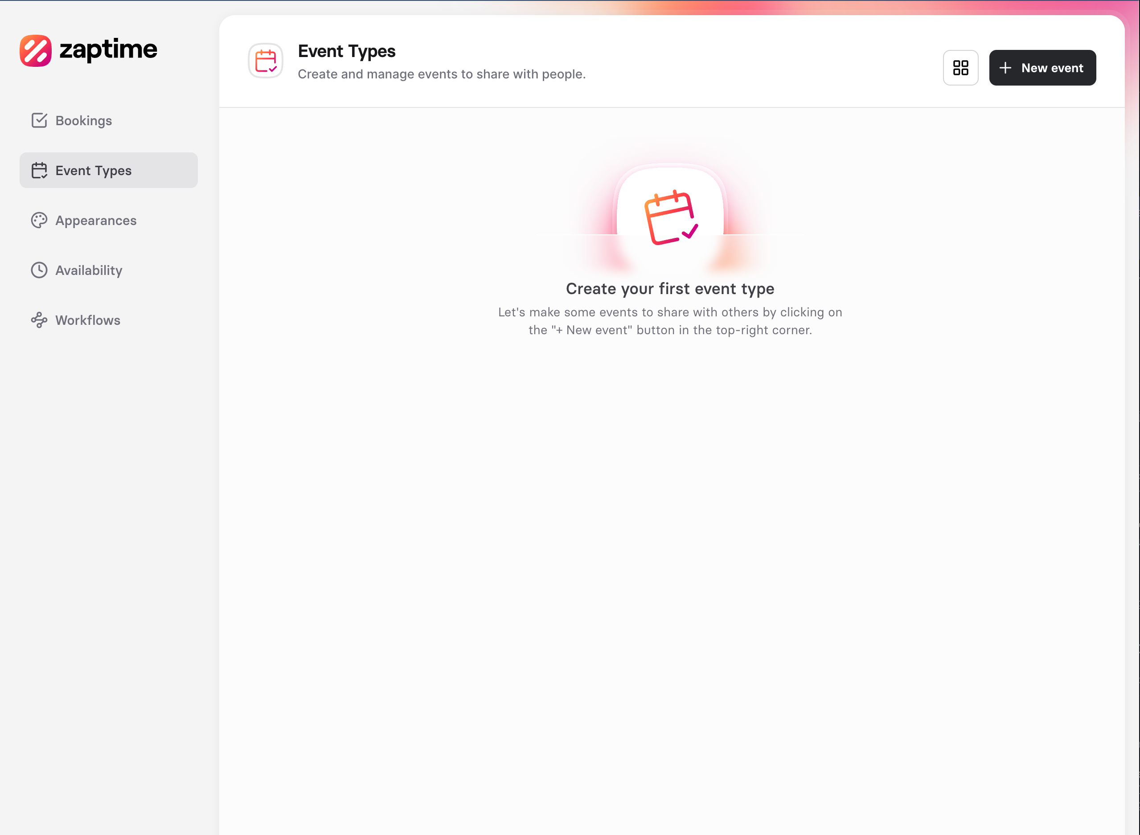Viewport: 1140px width, 835px height.
Task: Switch to the Bookings section
Action: 83,120
